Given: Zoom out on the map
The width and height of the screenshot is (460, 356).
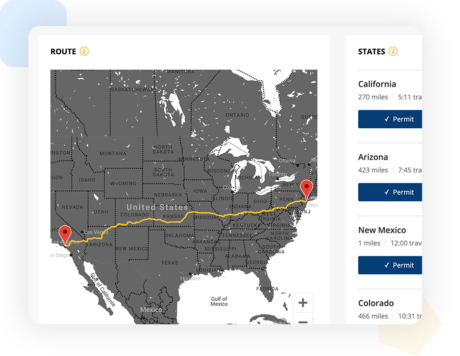Looking at the screenshot, I should pyautogui.click(x=303, y=321).
